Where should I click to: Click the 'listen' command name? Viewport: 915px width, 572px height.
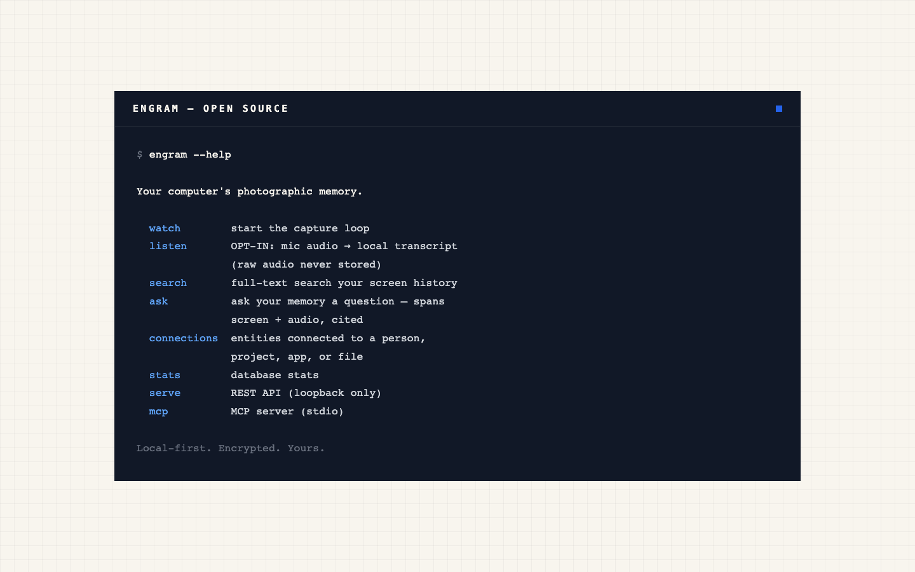point(168,246)
